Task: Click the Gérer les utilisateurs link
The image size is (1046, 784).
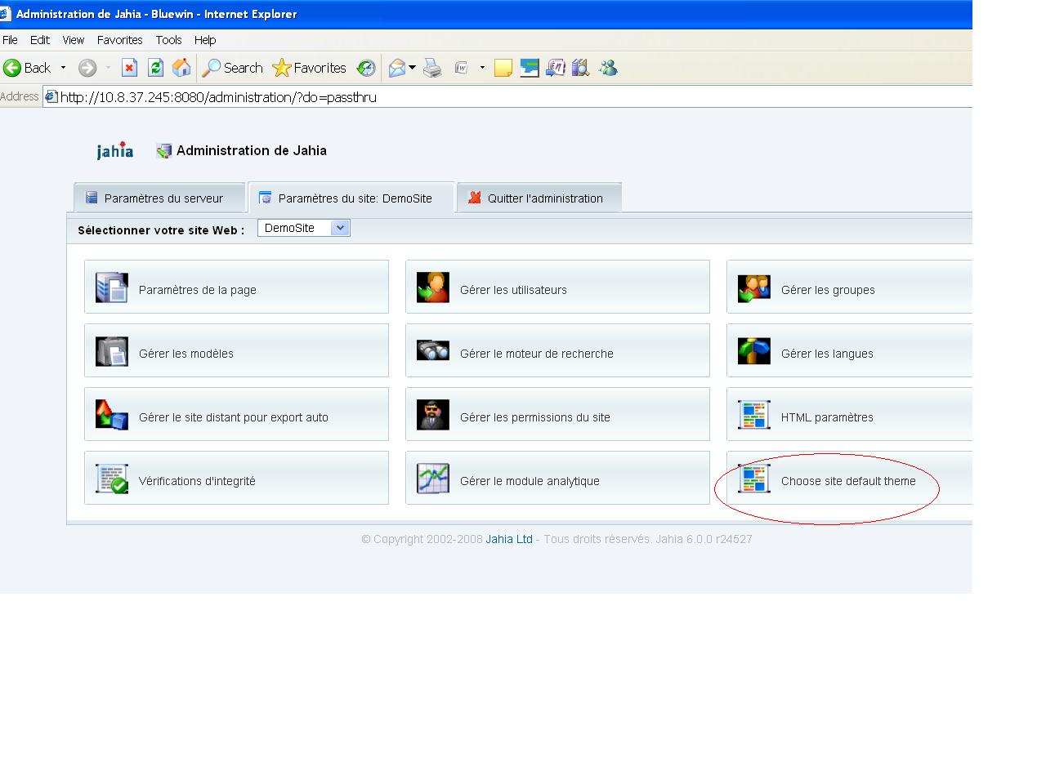Action: click(x=513, y=290)
